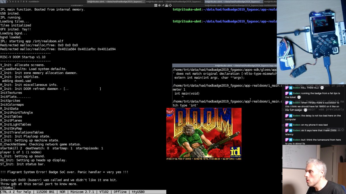Click the pin icon in minicom titlebar

163,5
